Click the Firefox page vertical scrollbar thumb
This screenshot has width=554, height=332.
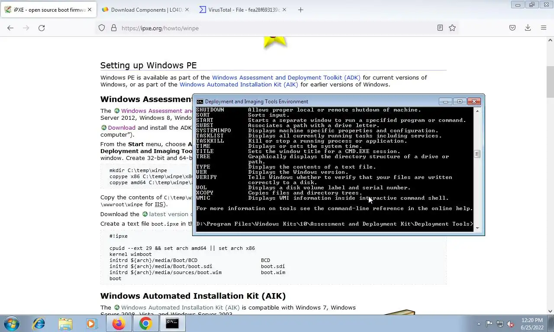coord(550,82)
